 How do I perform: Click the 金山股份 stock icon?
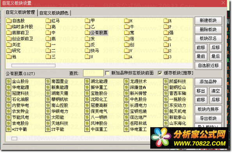[x=9, y=81]
